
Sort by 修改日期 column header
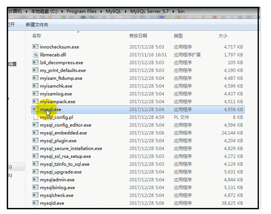click(138, 36)
